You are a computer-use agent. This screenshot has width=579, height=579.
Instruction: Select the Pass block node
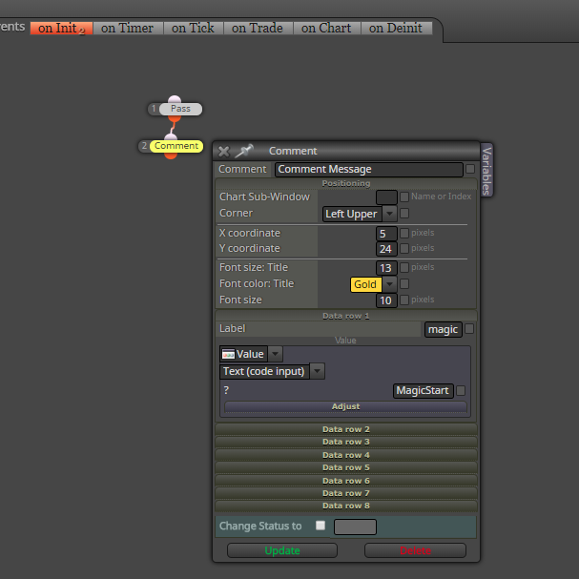[180, 109]
